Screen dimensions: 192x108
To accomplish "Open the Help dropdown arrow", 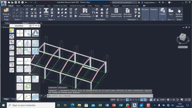I will [x=172, y=2].
